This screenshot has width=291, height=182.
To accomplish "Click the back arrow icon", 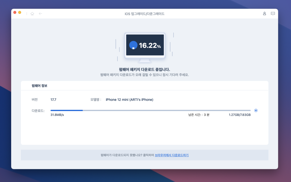I will tap(40, 14).
